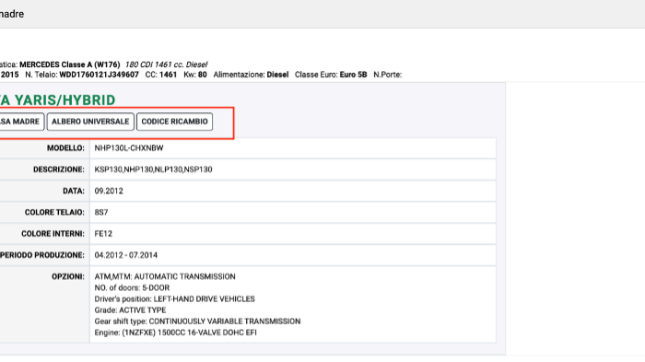Select the Euro 5B emission class value
Image resolution: width=645 pixels, height=362 pixels.
click(x=353, y=75)
